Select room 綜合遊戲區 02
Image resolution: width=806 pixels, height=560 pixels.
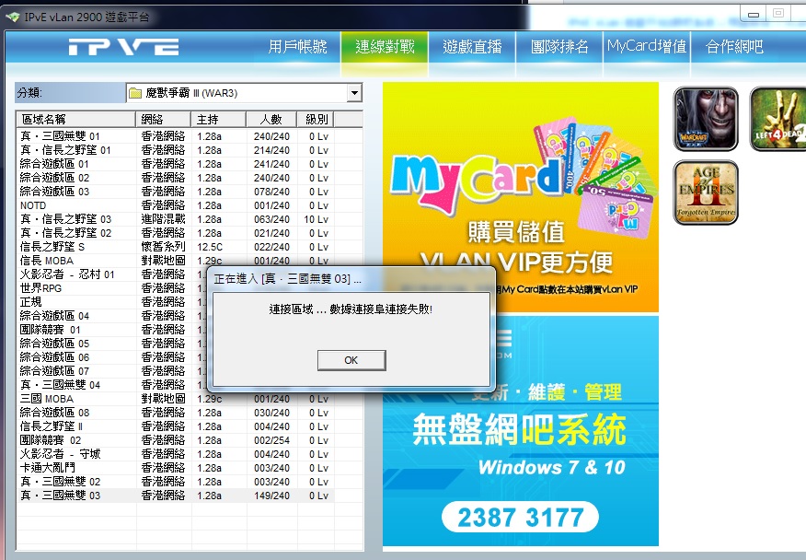[176, 178]
